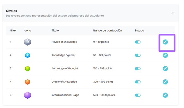This screenshot has width=184, height=108.
Task: Click the silver Novice of Knowledge badge
Action: [x=28, y=42]
